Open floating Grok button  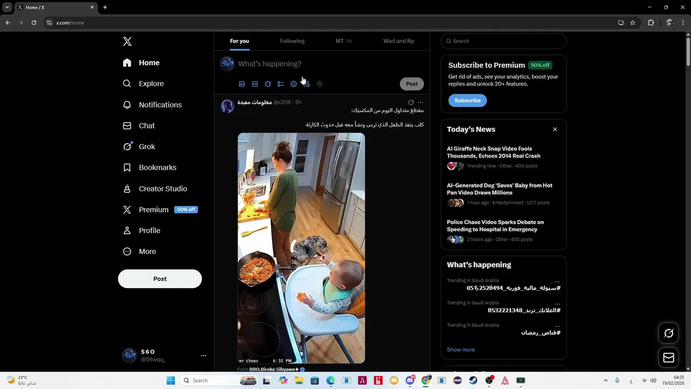[x=668, y=333]
